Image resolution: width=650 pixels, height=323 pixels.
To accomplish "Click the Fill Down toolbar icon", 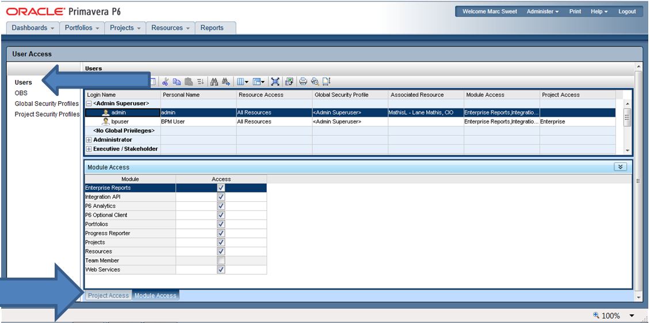I will pyautogui.click(x=201, y=82).
